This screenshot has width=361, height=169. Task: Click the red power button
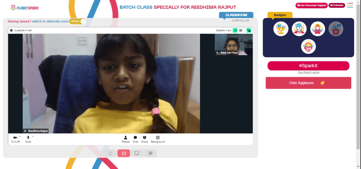click(x=123, y=153)
